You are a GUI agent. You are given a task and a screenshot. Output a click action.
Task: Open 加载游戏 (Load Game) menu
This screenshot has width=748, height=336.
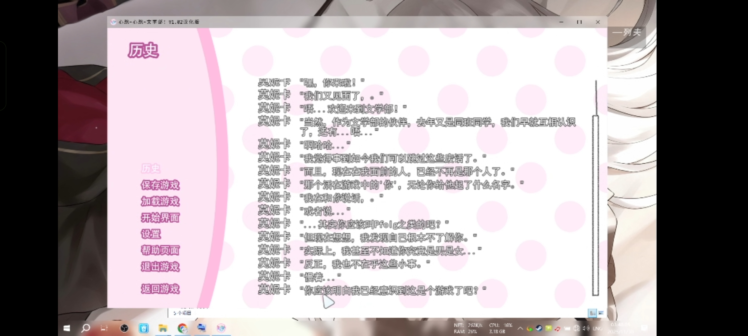tap(160, 201)
